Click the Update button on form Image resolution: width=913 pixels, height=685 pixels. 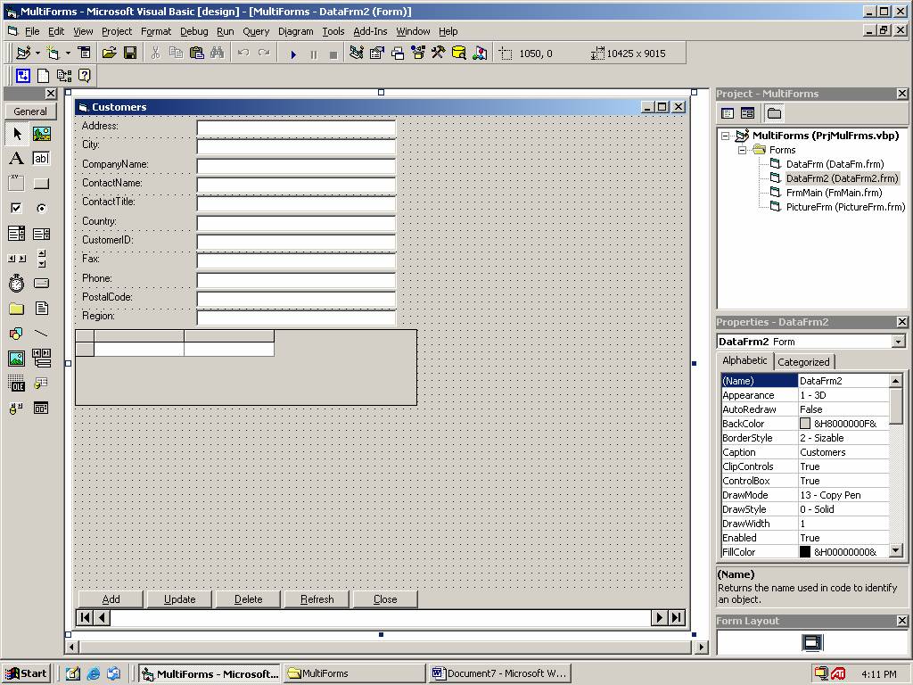click(179, 599)
